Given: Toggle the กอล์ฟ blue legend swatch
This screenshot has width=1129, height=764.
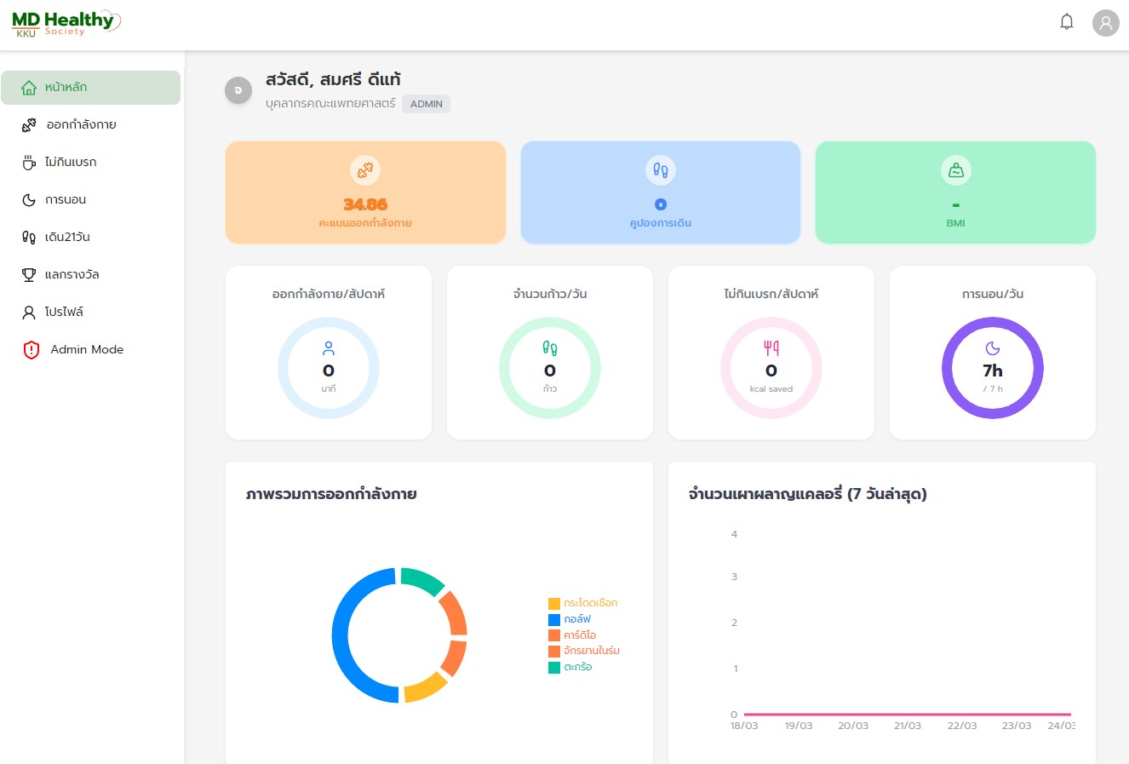Looking at the screenshot, I should pyautogui.click(x=554, y=620).
